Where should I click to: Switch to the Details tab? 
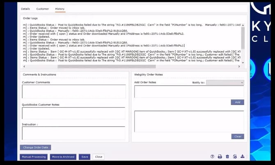pyautogui.click(x=25, y=9)
